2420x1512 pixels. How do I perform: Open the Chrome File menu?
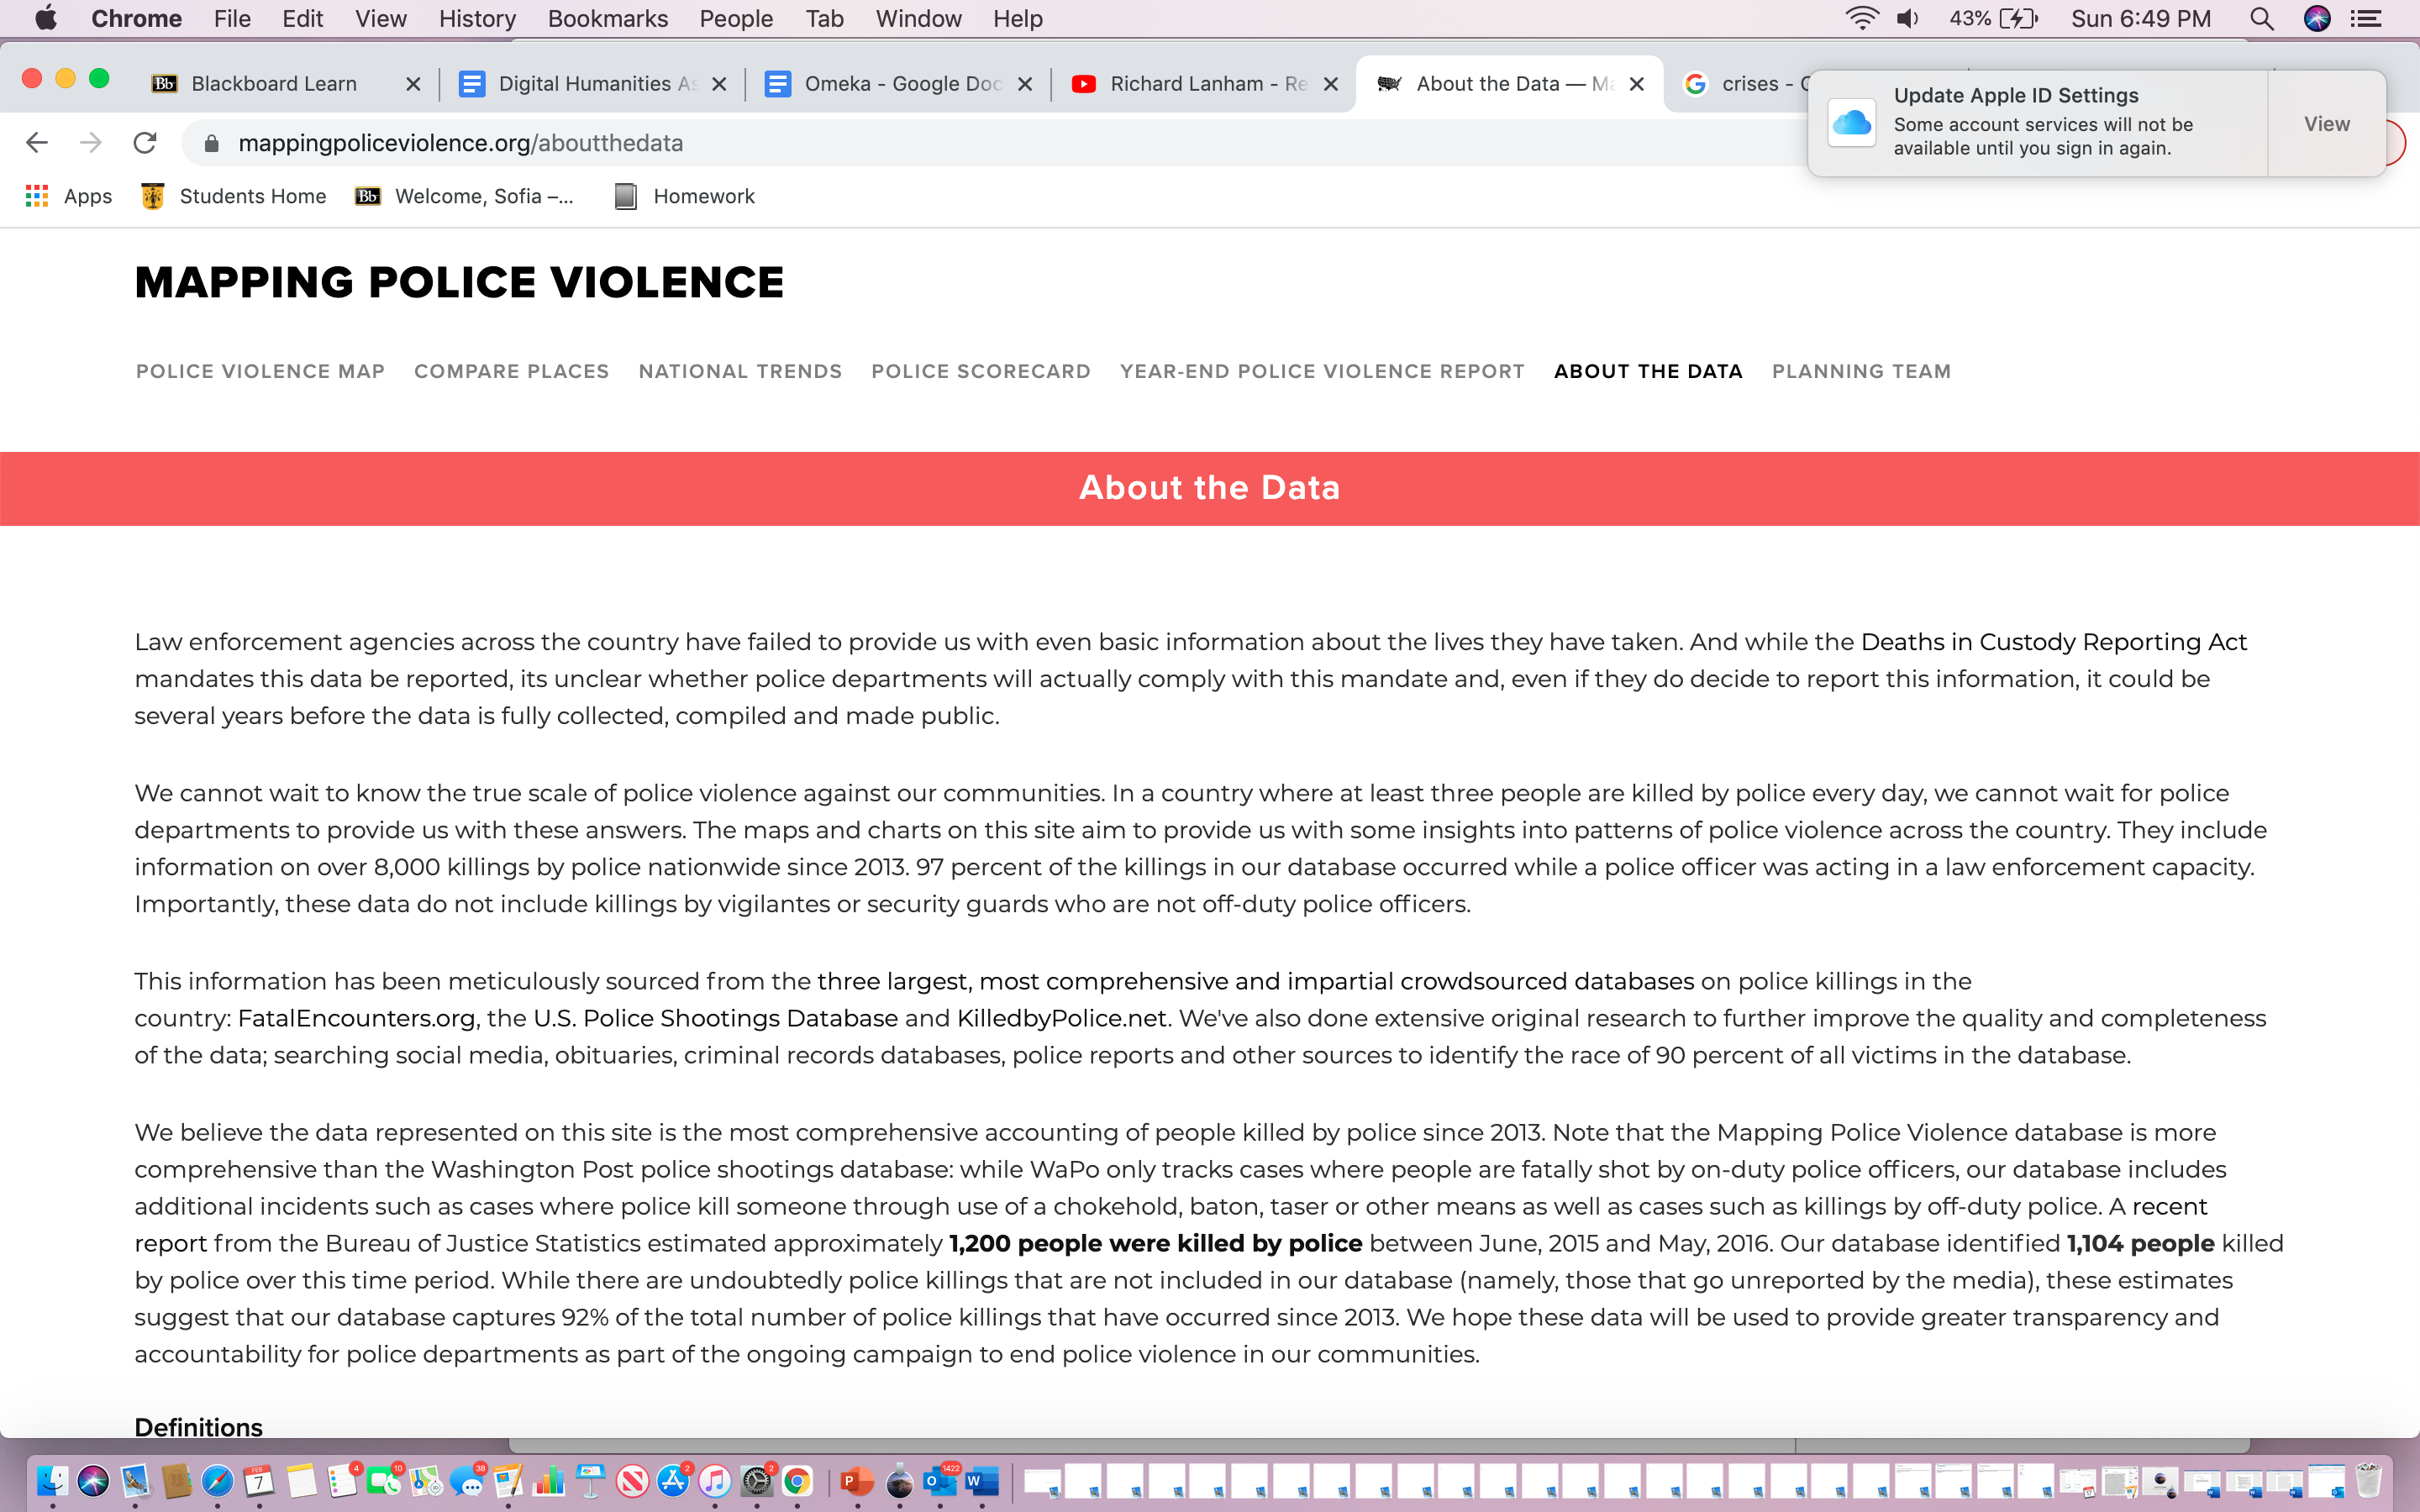tap(232, 19)
